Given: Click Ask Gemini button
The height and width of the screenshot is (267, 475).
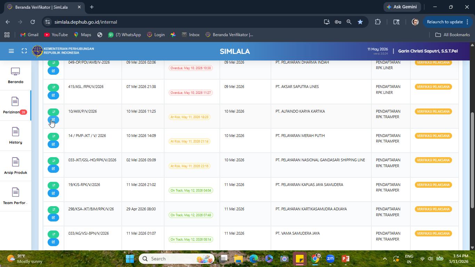Looking at the screenshot, I should click(x=402, y=7).
